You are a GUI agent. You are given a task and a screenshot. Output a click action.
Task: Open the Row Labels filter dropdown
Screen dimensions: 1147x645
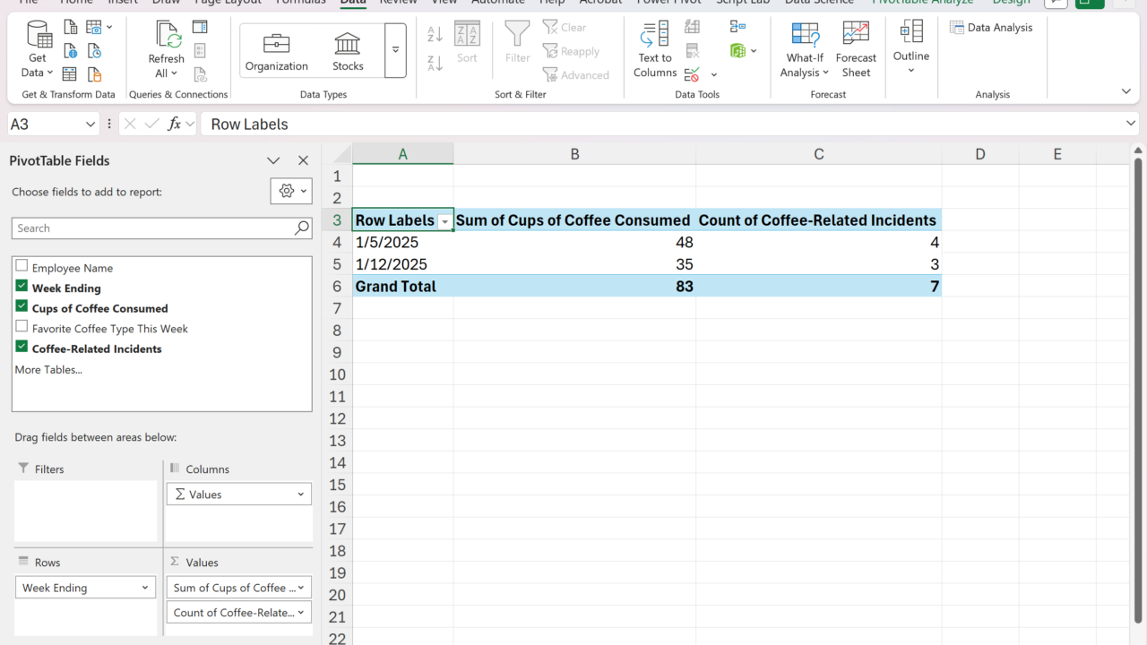point(444,221)
